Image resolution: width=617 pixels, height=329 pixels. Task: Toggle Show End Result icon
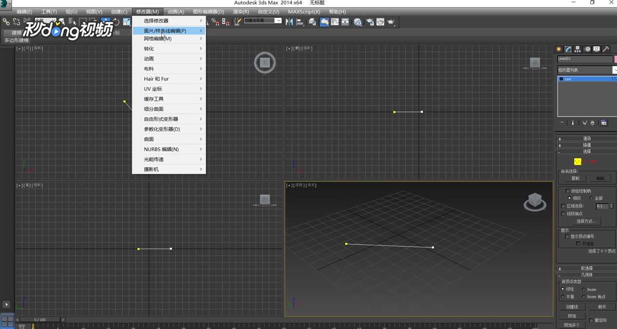573,123
